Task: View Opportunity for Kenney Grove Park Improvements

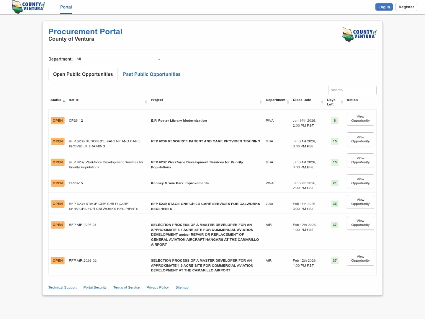Action: coord(360,181)
